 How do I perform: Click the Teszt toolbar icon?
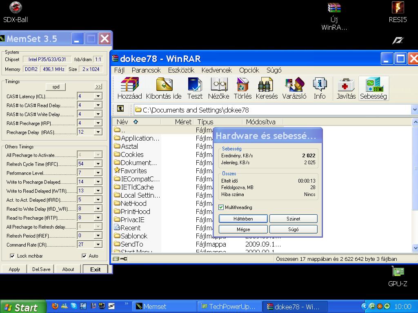(195, 88)
